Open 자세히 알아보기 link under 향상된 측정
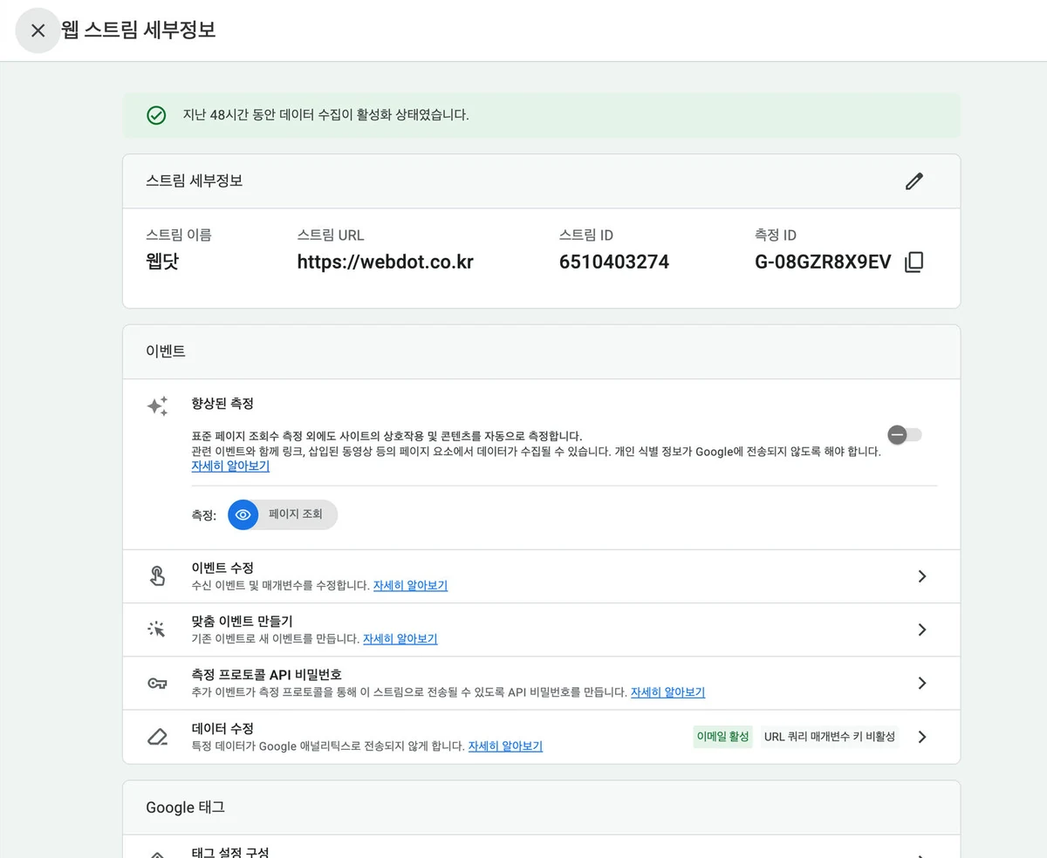Viewport: 1047px width, 858px height. [230, 466]
